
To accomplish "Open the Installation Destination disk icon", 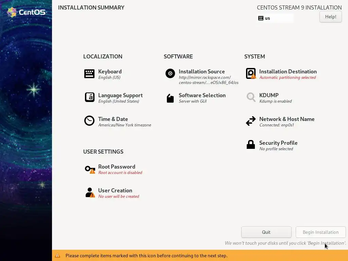I will coord(251,73).
